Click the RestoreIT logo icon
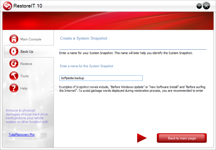Viewport: 216px width, 150px height. coord(7,6)
